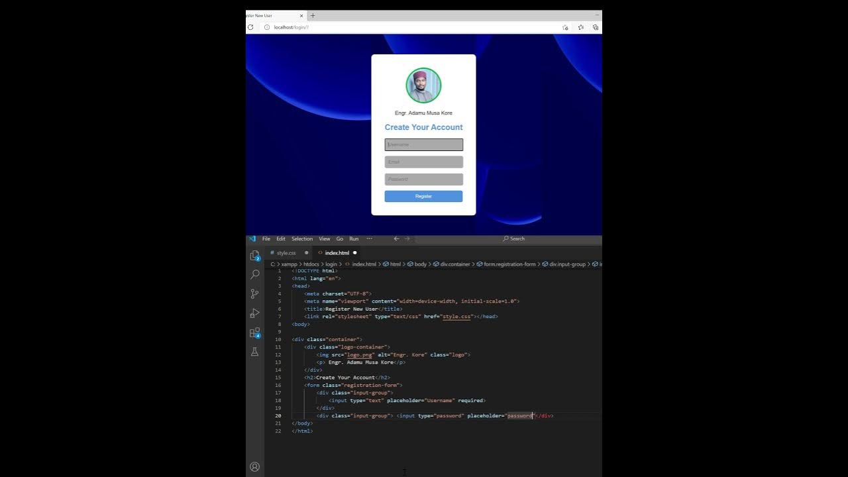Select htdocs in the breadcrumb
Viewport: 848px width, 477px height.
311,264
